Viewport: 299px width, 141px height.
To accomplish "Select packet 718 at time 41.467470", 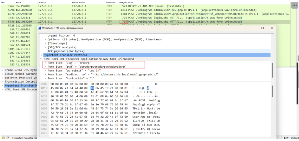I will pyautogui.click(x=19, y=41).
